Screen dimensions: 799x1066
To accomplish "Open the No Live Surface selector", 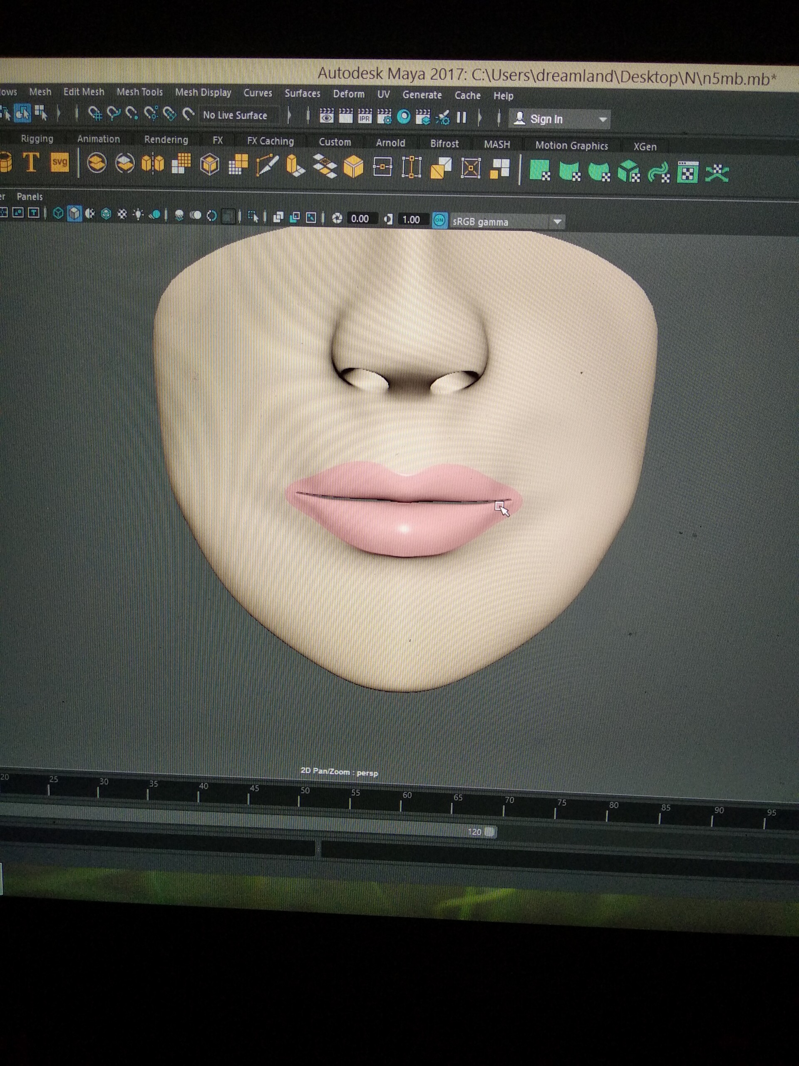I will pos(235,116).
